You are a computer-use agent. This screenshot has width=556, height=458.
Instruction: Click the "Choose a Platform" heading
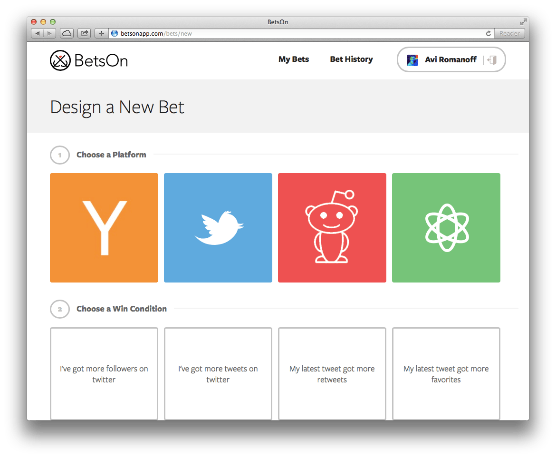111,155
